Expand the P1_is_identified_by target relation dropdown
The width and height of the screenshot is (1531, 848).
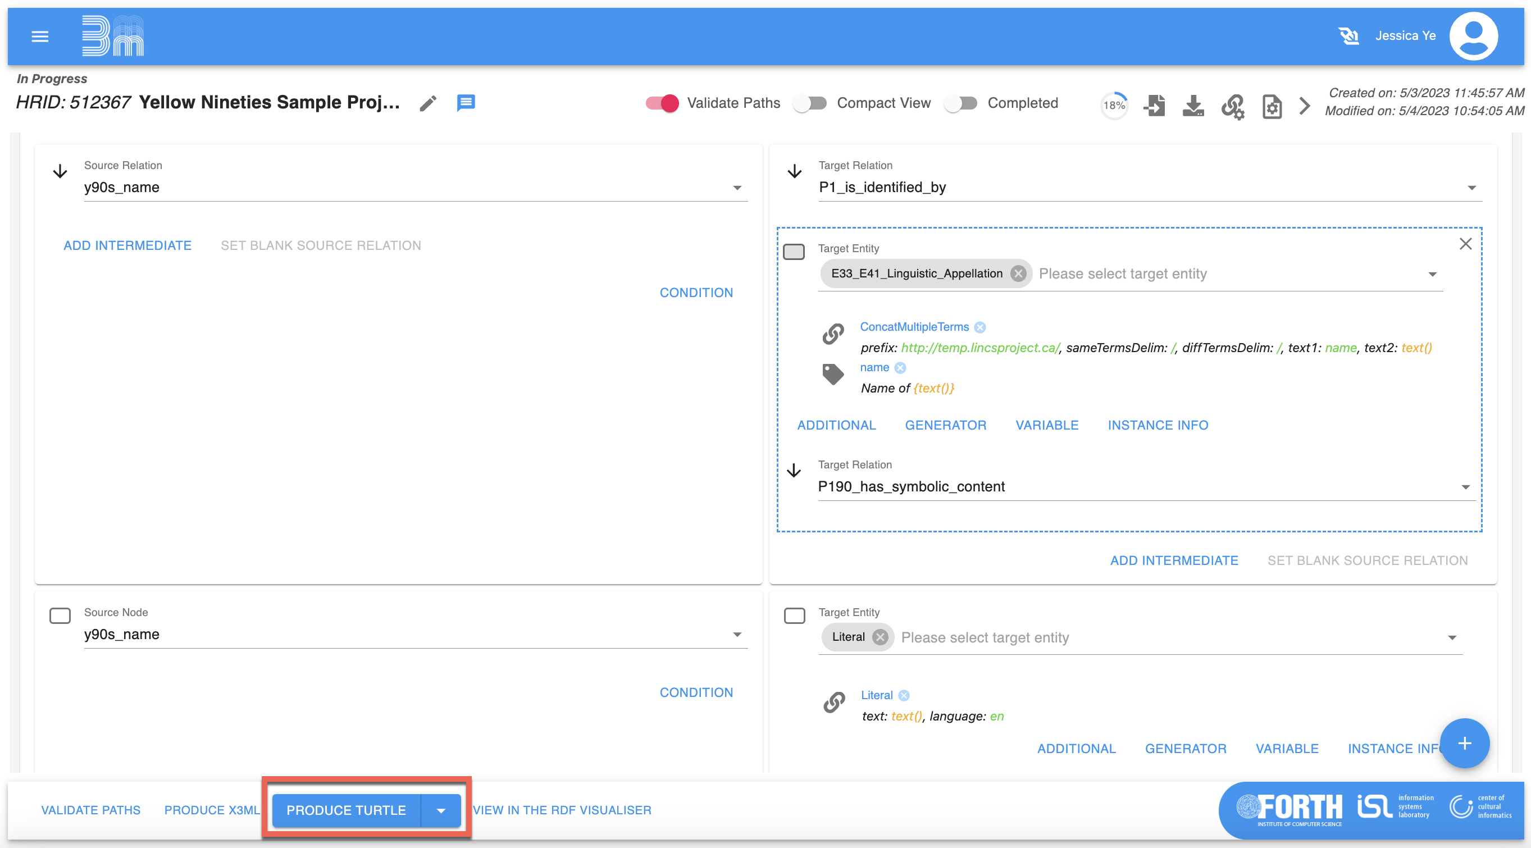[1471, 188]
